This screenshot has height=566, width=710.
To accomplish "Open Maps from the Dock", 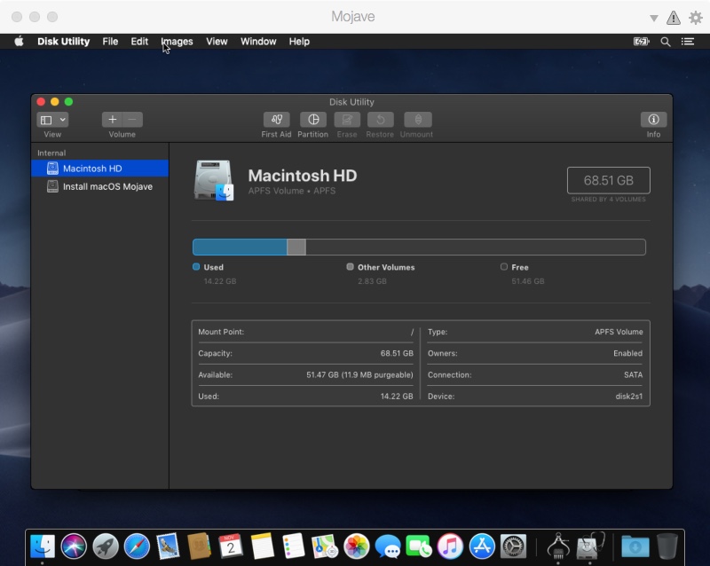I will 325,546.
